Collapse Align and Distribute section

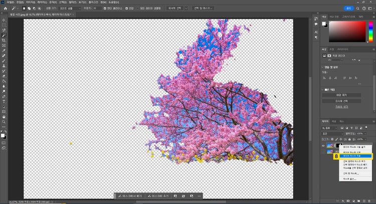pos(322,67)
